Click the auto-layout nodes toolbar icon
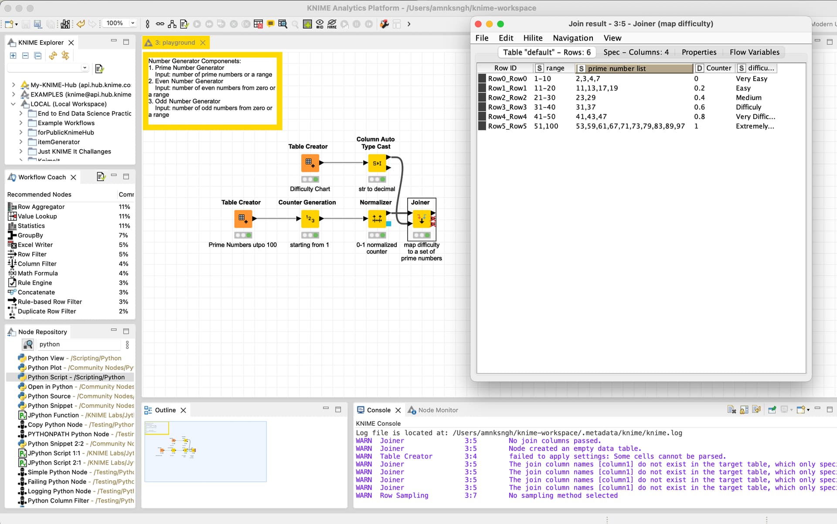 172,24
